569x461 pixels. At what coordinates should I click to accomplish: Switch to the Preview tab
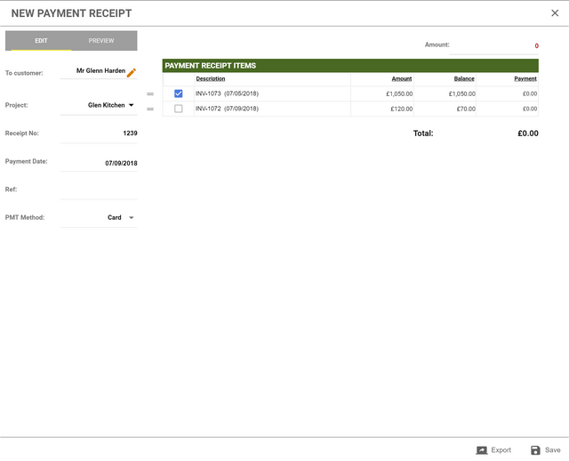(101, 41)
